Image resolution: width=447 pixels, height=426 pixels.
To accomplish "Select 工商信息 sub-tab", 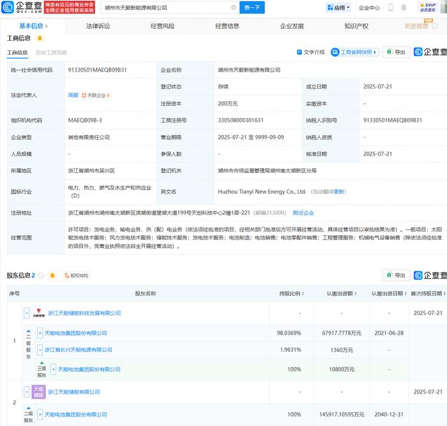I will coord(17,53).
